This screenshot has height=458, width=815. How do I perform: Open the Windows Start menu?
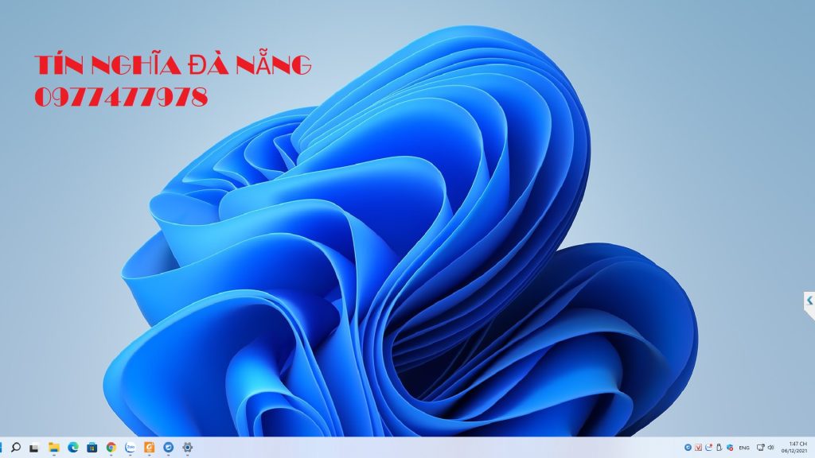[x=1, y=447]
